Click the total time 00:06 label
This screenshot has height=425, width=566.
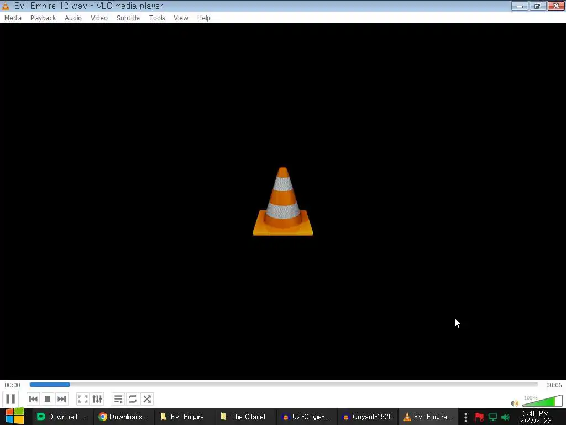pos(554,385)
